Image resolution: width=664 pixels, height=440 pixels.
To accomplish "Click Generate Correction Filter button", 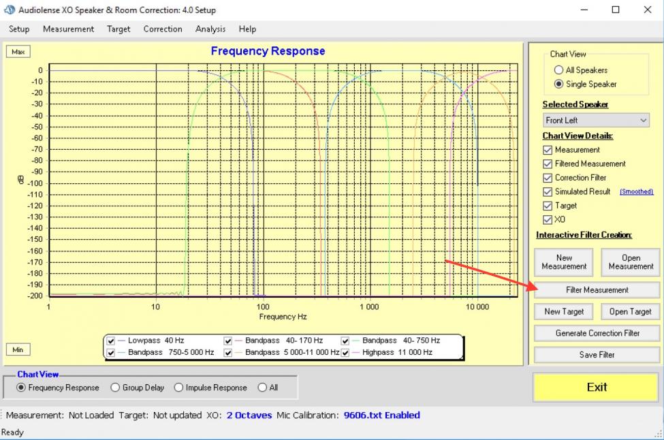I will coord(597,333).
